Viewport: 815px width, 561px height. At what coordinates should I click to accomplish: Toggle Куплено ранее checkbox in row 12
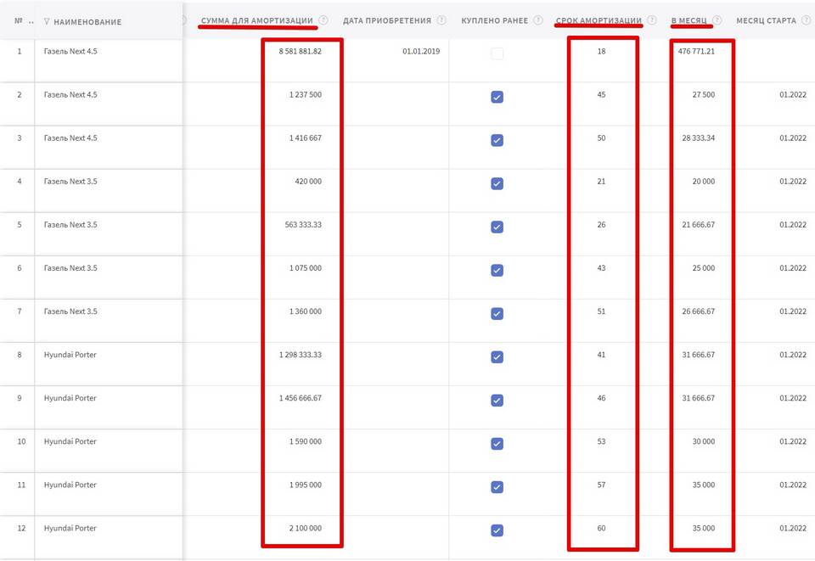pyautogui.click(x=497, y=530)
